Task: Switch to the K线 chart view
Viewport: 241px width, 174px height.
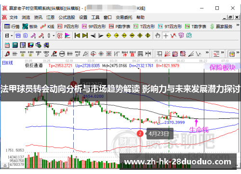Action: (47, 26)
